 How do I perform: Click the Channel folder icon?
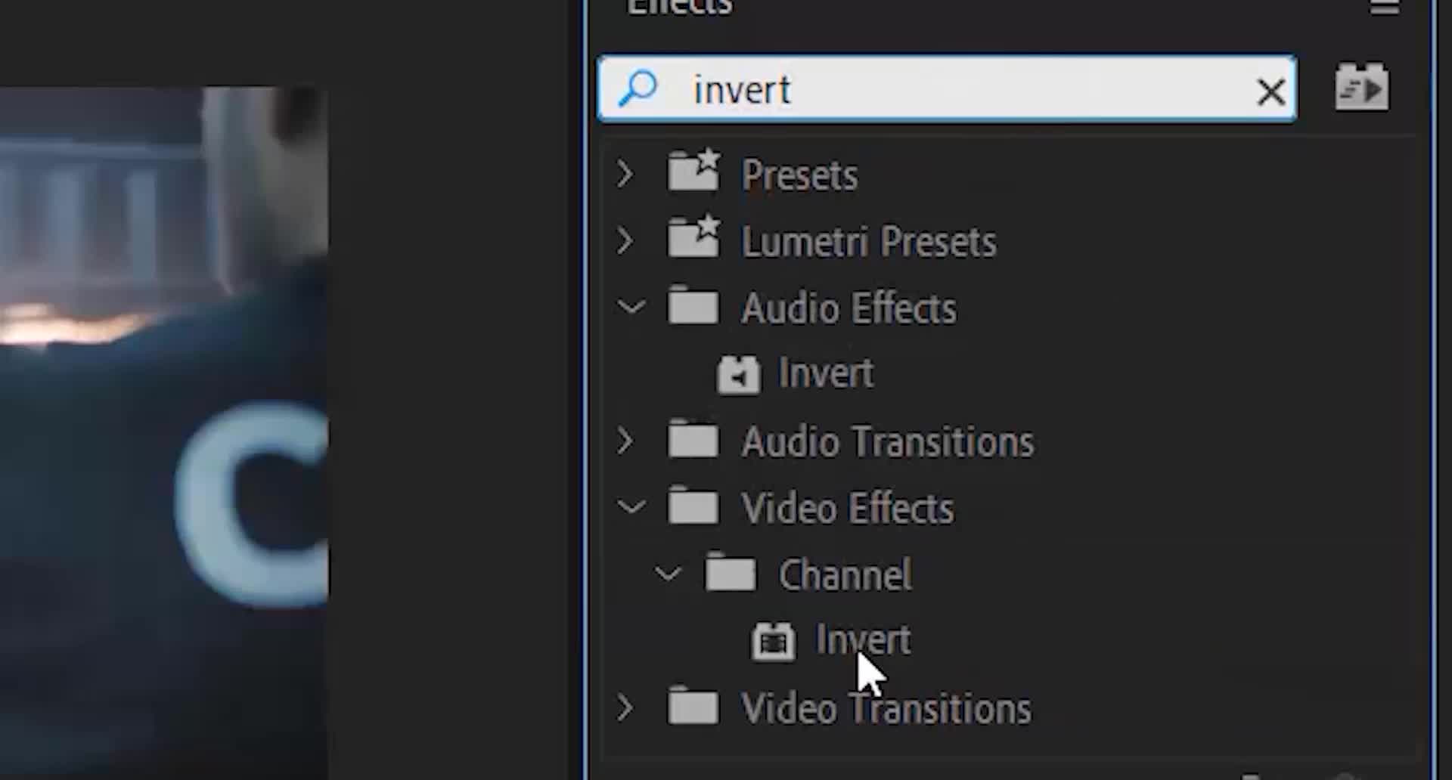(730, 573)
